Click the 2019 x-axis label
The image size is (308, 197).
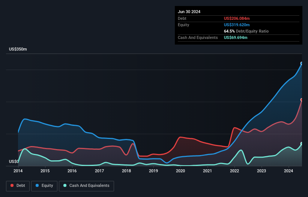pyautogui.click(x=153, y=171)
